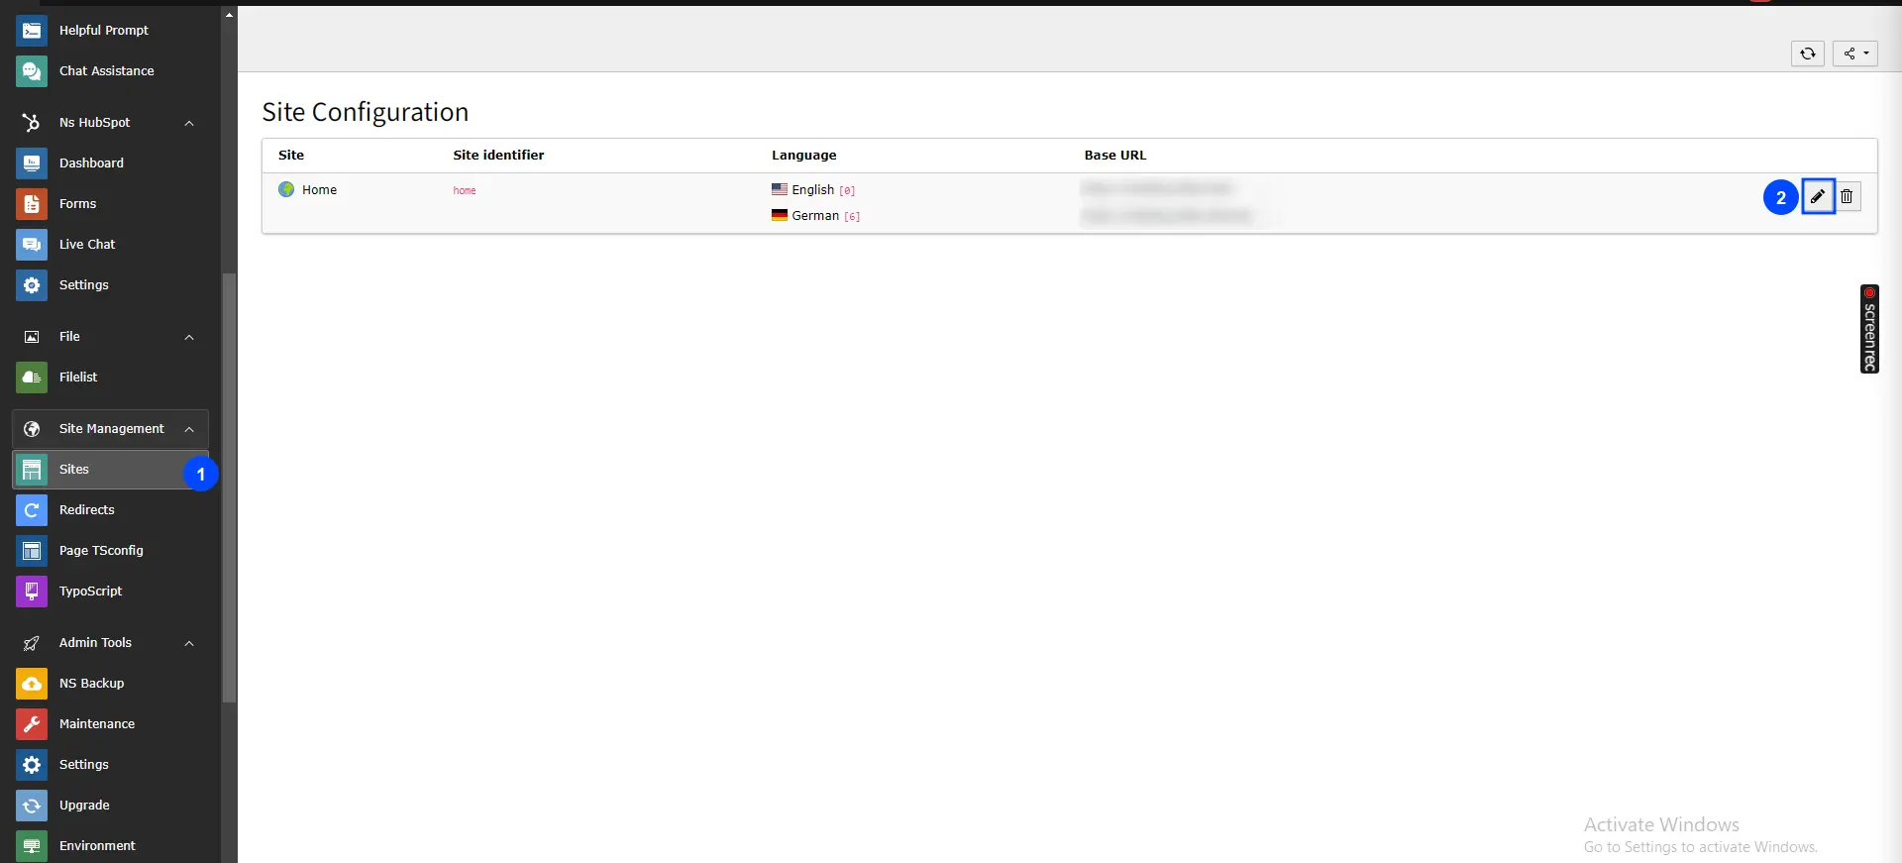Image resolution: width=1902 pixels, height=863 pixels.
Task: Collapse the Site Management group chevron
Action: tap(189, 429)
